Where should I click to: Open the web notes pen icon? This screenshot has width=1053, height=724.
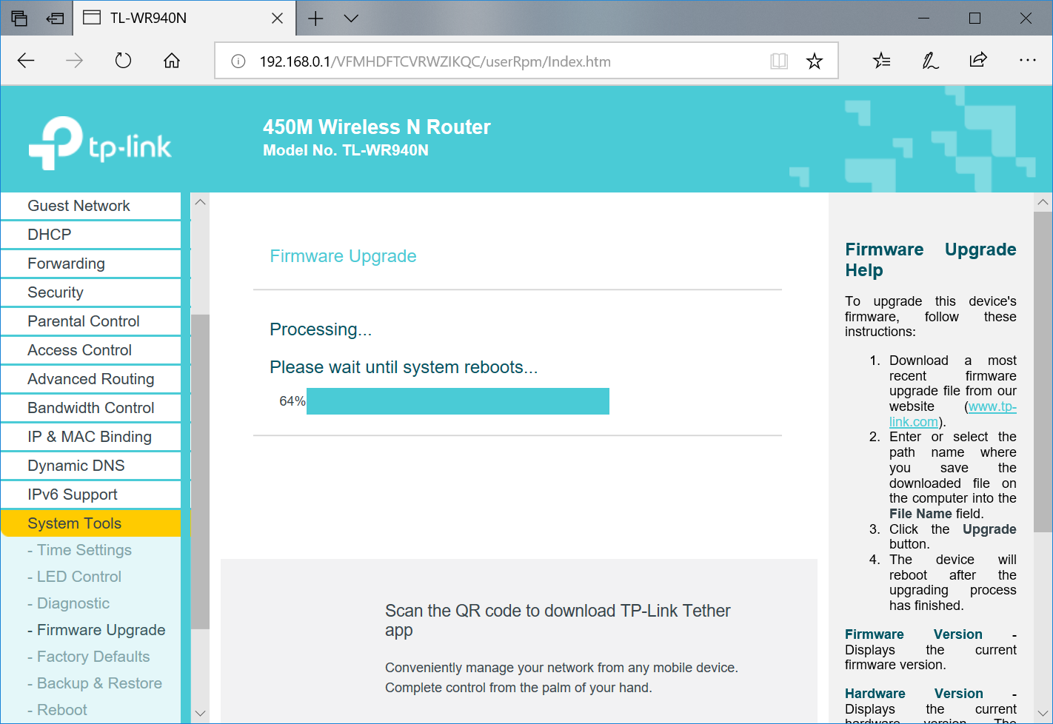click(x=930, y=61)
